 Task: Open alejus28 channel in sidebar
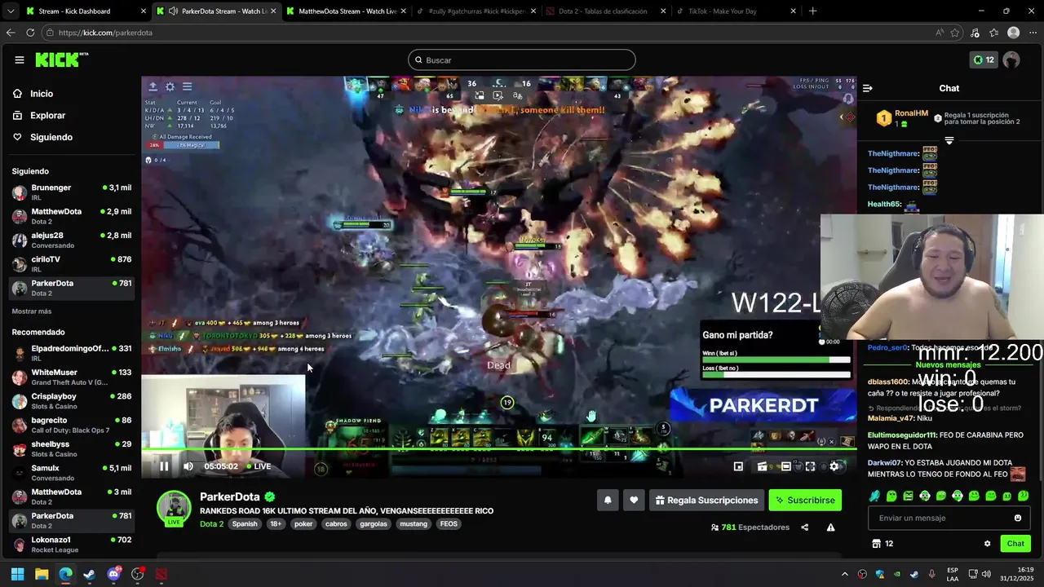pyautogui.click(x=72, y=240)
